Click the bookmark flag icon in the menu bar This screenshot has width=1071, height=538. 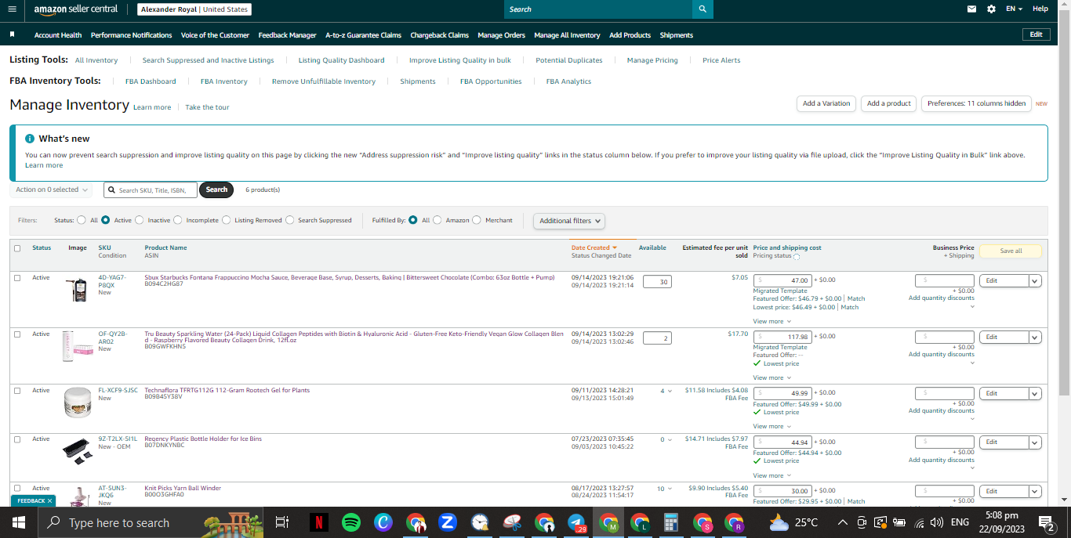(12, 34)
